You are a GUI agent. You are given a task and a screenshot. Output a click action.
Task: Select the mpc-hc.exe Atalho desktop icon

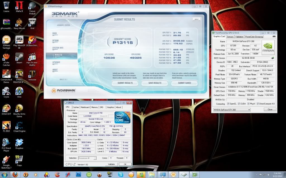click(x=32, y=59)
